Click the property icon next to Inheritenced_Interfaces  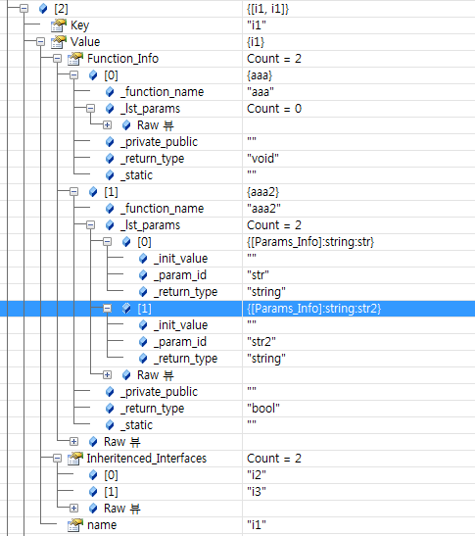pos(75,459)
